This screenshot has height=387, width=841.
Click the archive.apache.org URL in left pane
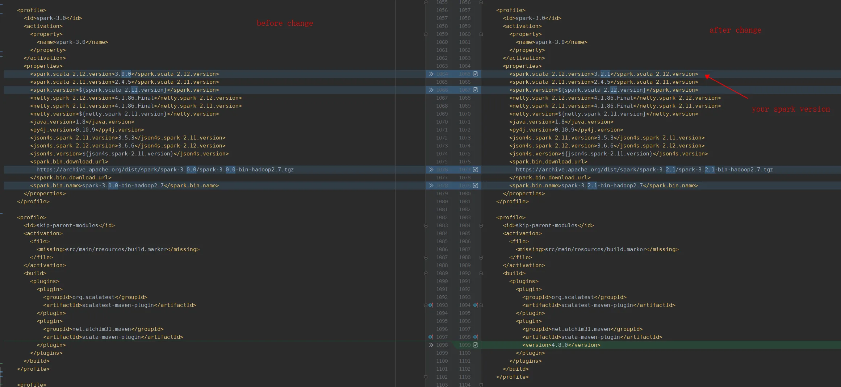[165, 170]
